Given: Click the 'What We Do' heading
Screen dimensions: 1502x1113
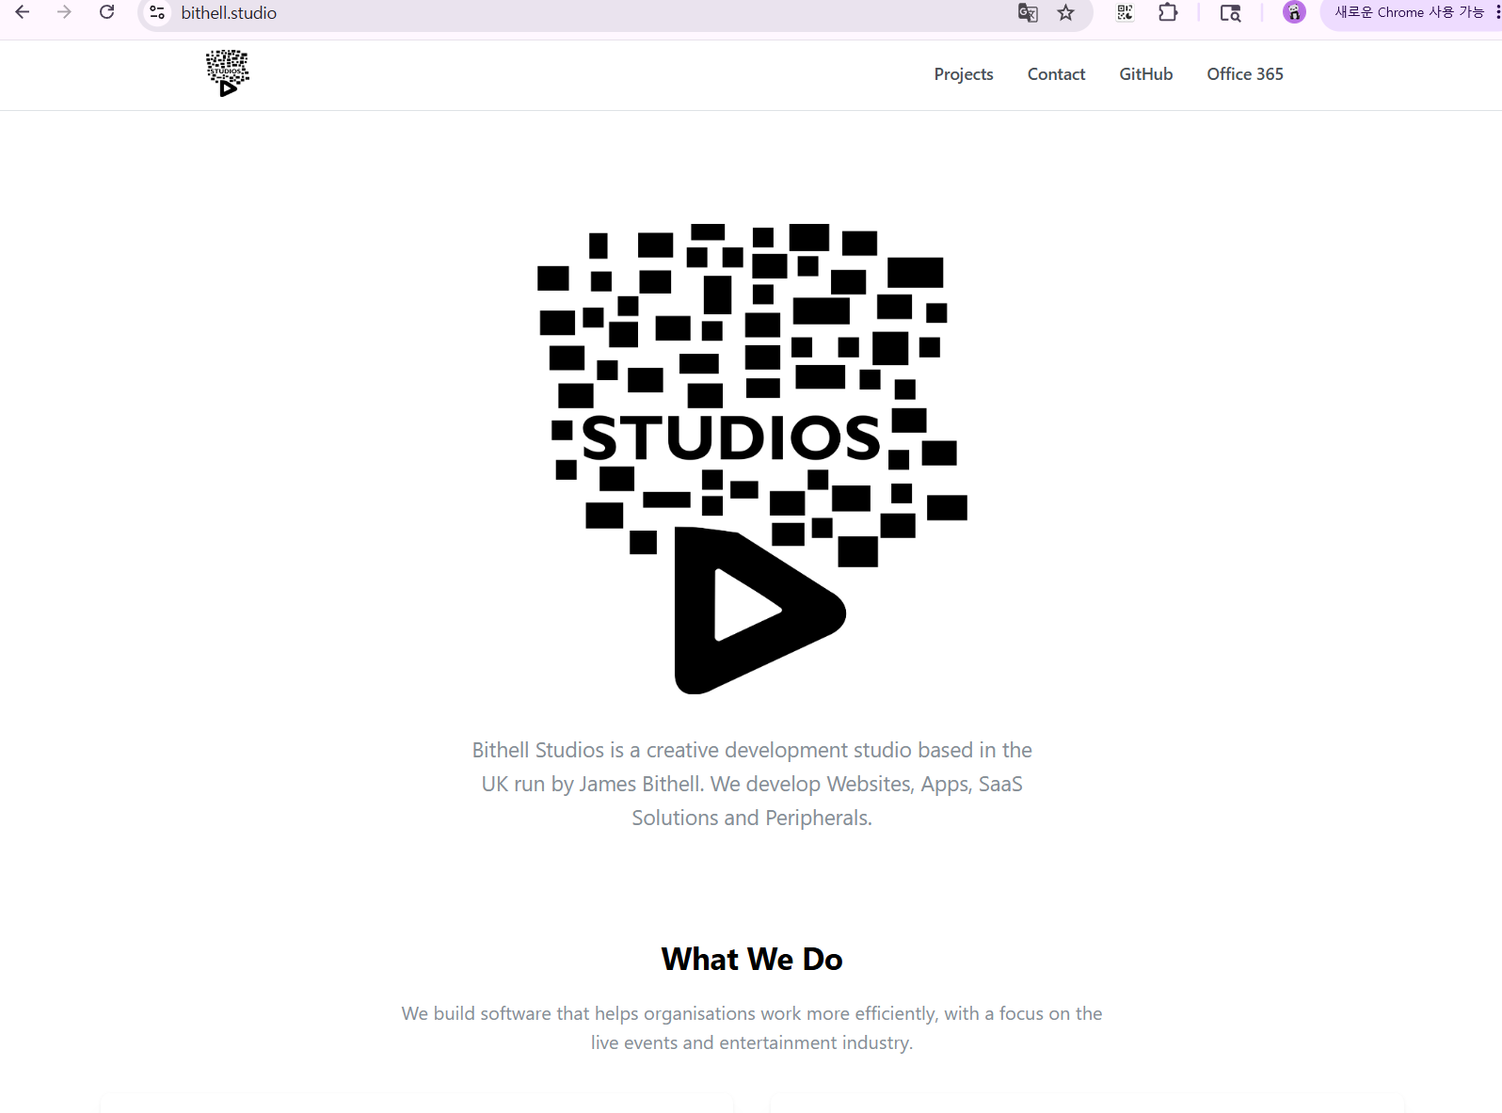Looking at the screenshot, I should point(752,959).
